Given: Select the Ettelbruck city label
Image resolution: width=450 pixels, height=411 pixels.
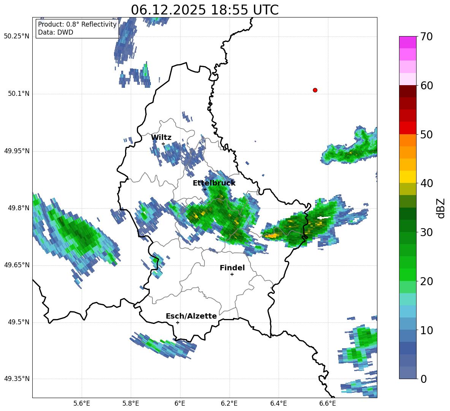Looking at the screenshot, I should [214, 183].
